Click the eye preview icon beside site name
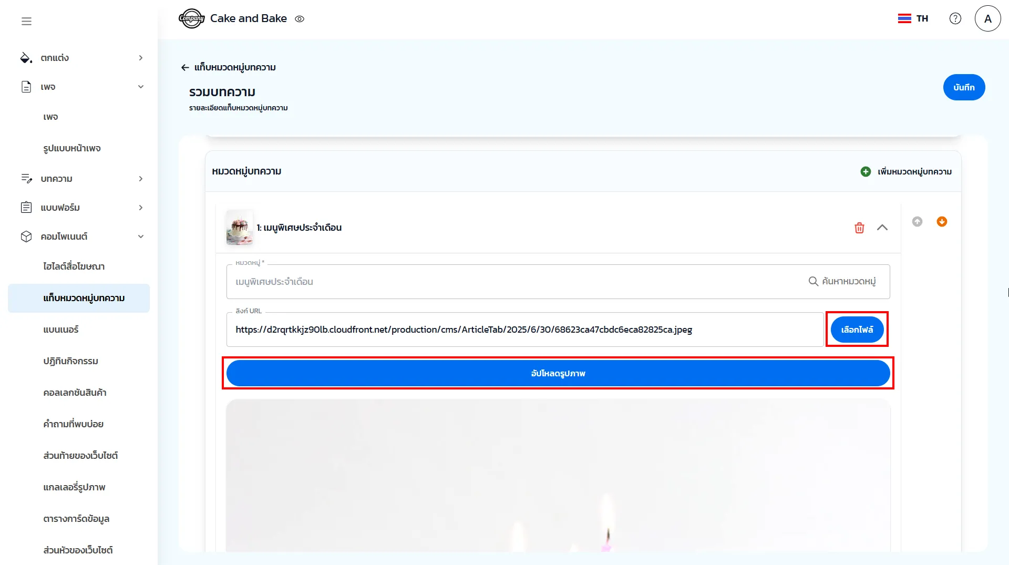This screenshot has height=565, width=1009. 300,19
